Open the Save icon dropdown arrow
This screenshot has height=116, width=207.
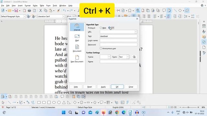click(19, 11)
